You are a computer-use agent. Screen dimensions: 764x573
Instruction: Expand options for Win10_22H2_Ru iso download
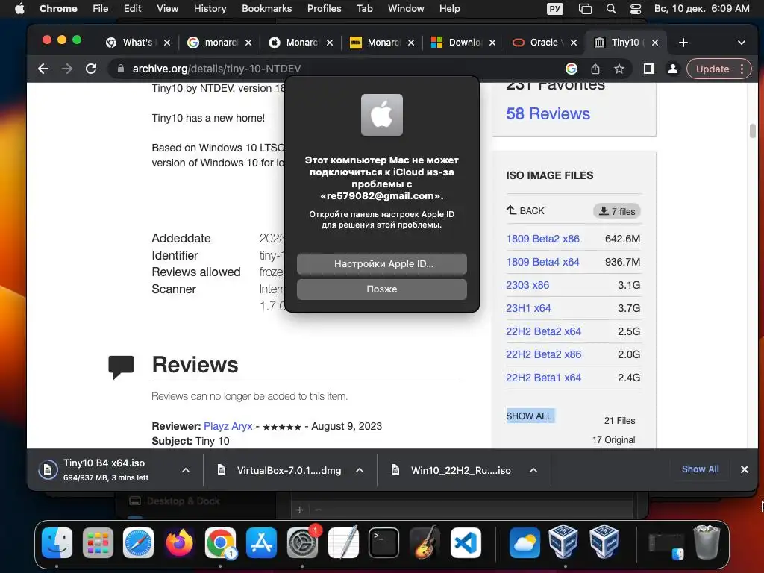(533, 470)
